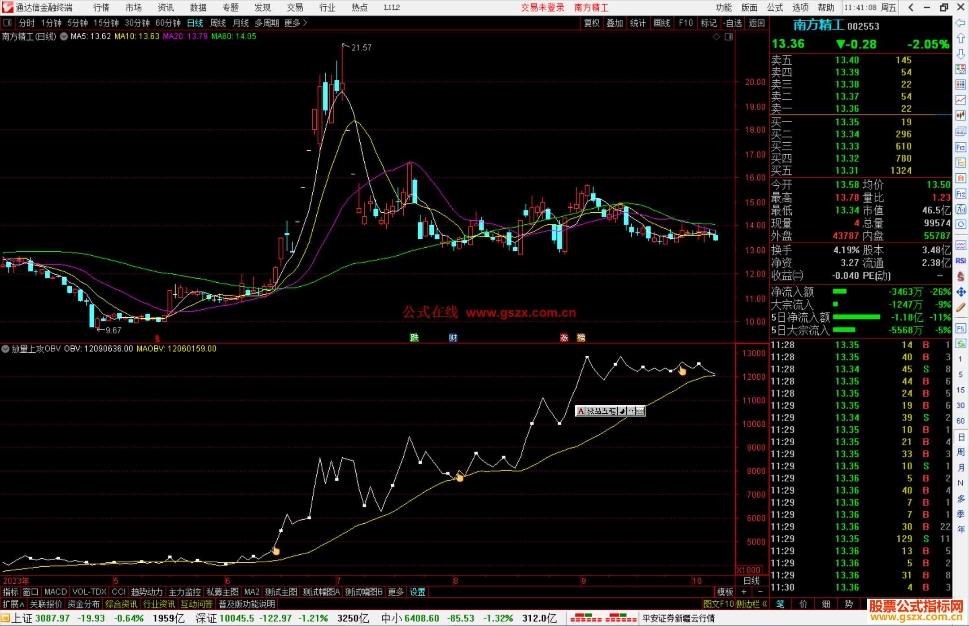The width and height of the screenshot is (969, 626).
Task: Click the back arrow sidebar icon
Action: [960, 22]
